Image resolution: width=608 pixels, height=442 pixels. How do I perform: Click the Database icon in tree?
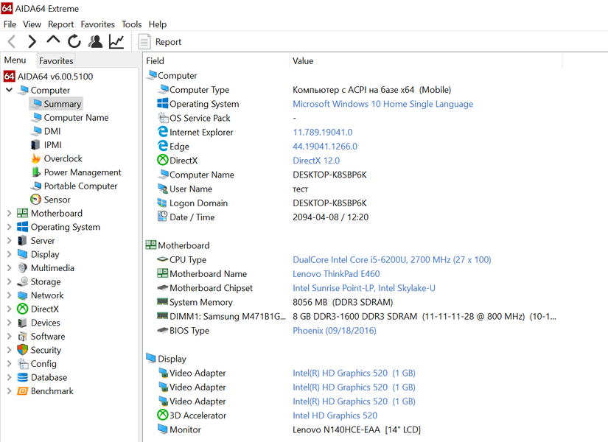23,377
